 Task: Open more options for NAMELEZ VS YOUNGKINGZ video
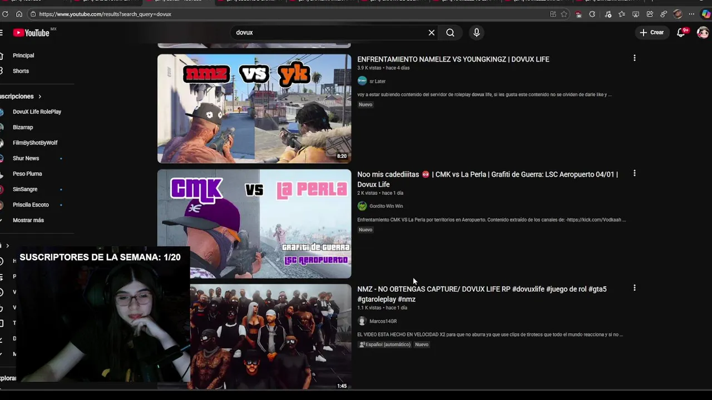[634, 58]
